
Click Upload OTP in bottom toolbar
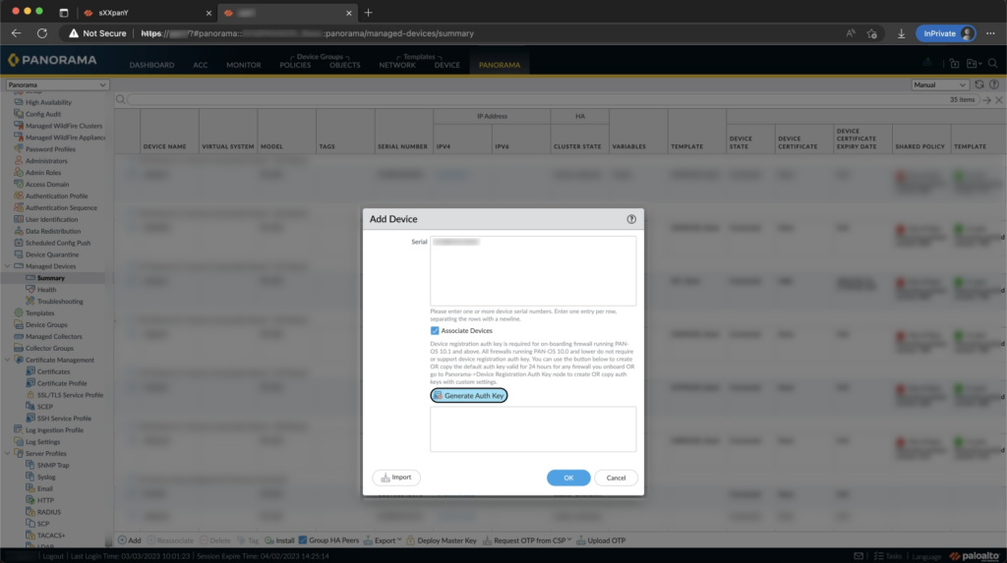coord(601,540)
